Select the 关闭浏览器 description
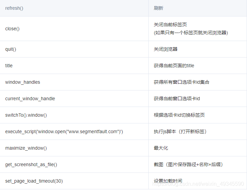The height and width of the screenshot is (190, 247). [165, 49]
